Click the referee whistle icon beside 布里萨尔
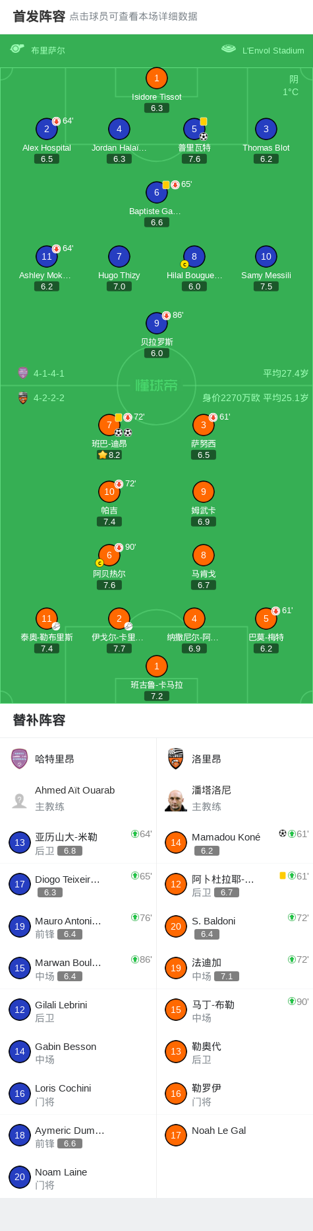This screenshot has width=313, height=1231. (17, 49)
